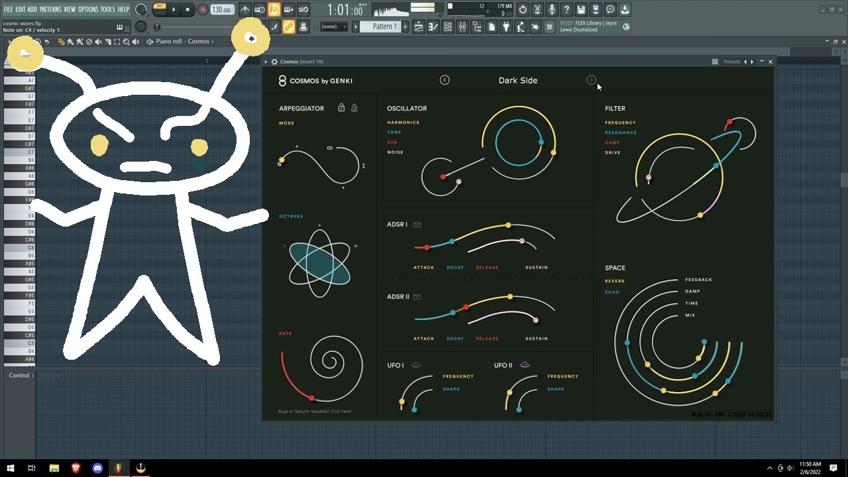
Task: Open undo history icon
Action: (x=523, y=9)
